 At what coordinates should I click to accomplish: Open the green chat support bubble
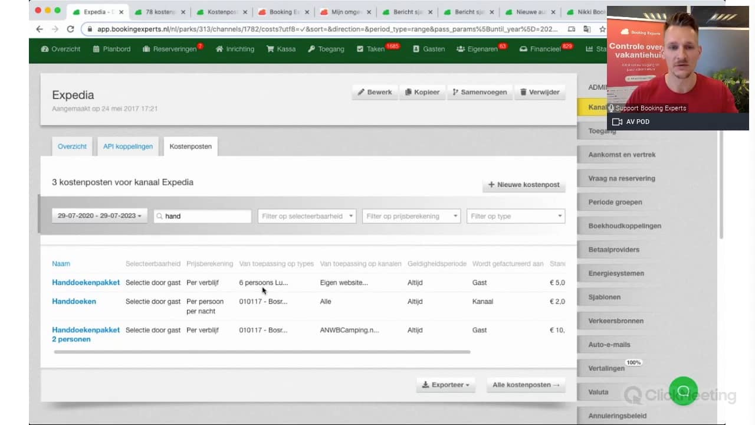pyautogui.click(x=683, y=391)
